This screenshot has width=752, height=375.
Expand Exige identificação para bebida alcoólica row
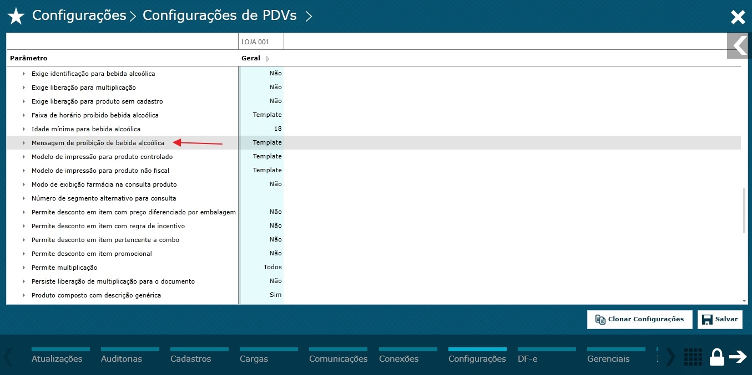click(x=24, y=74)
